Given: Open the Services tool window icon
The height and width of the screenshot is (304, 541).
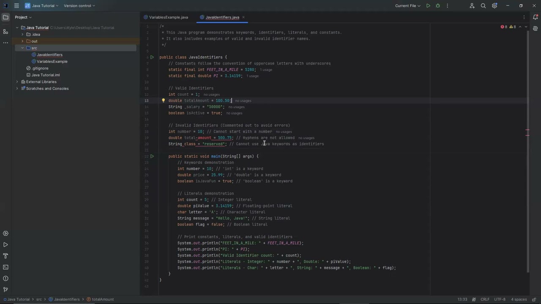Looking at the screenshot, I should pyautogui.click(x=5, y=233).
